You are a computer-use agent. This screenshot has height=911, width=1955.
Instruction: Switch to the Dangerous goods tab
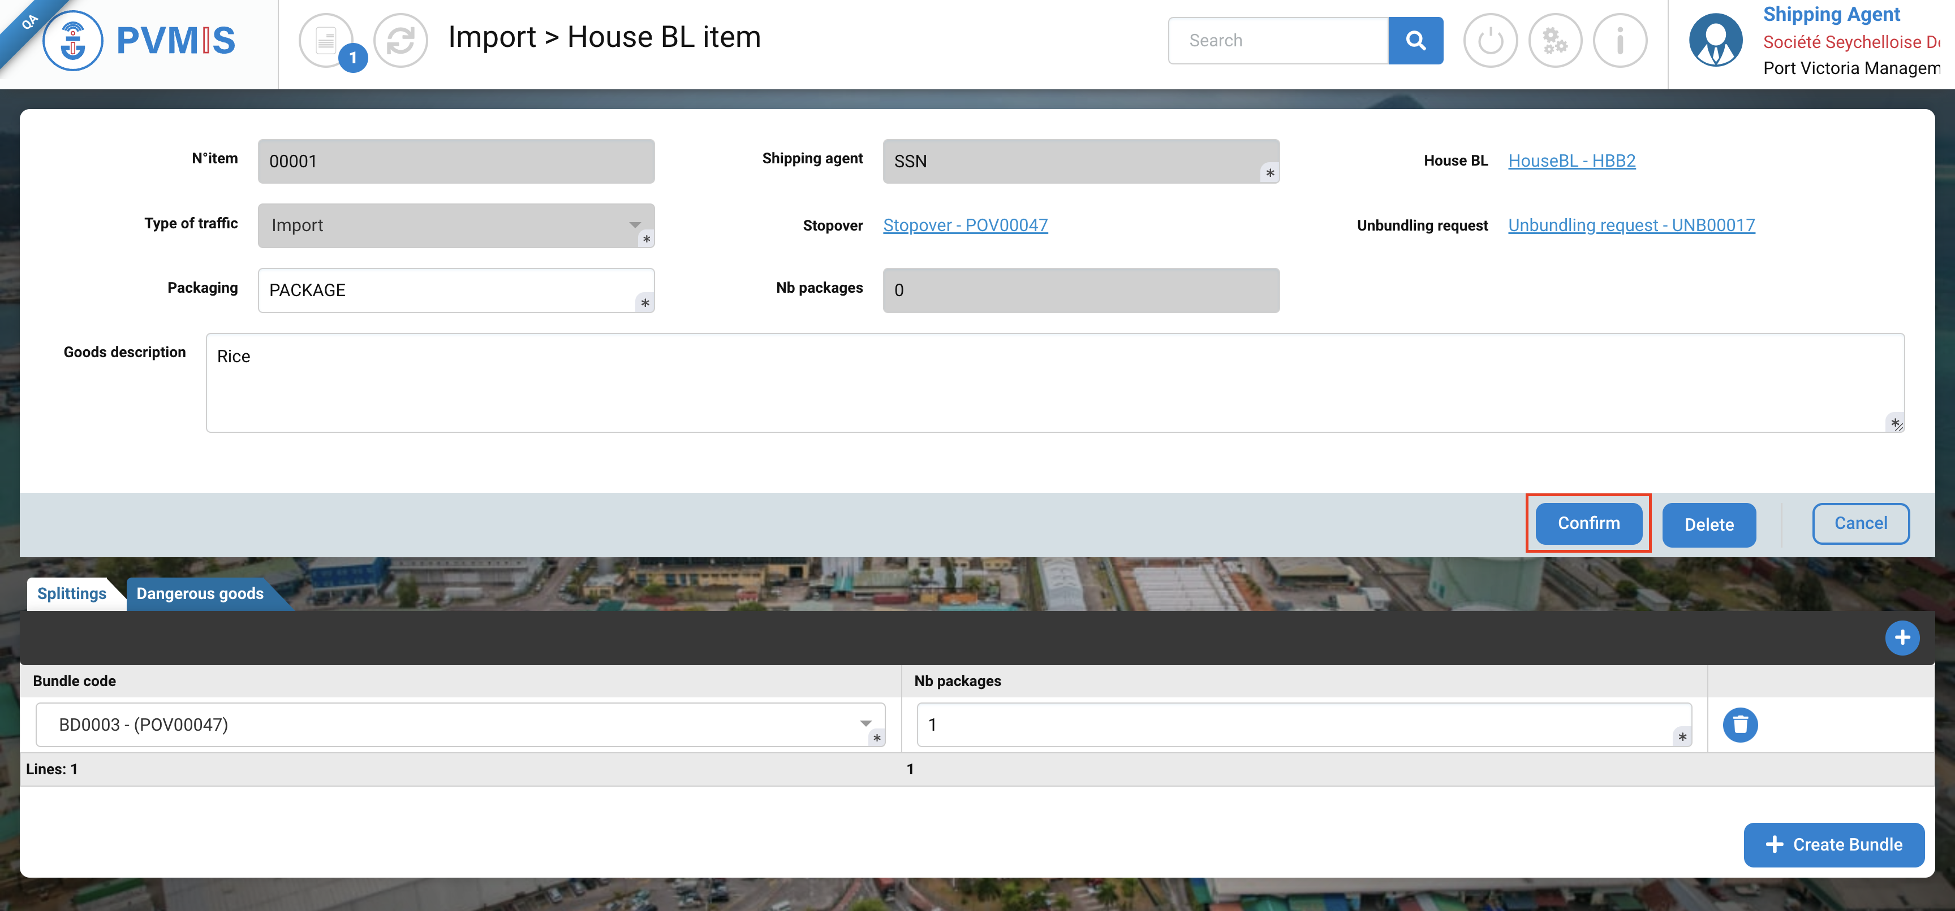pyautogui.click(x=200, y=593)
